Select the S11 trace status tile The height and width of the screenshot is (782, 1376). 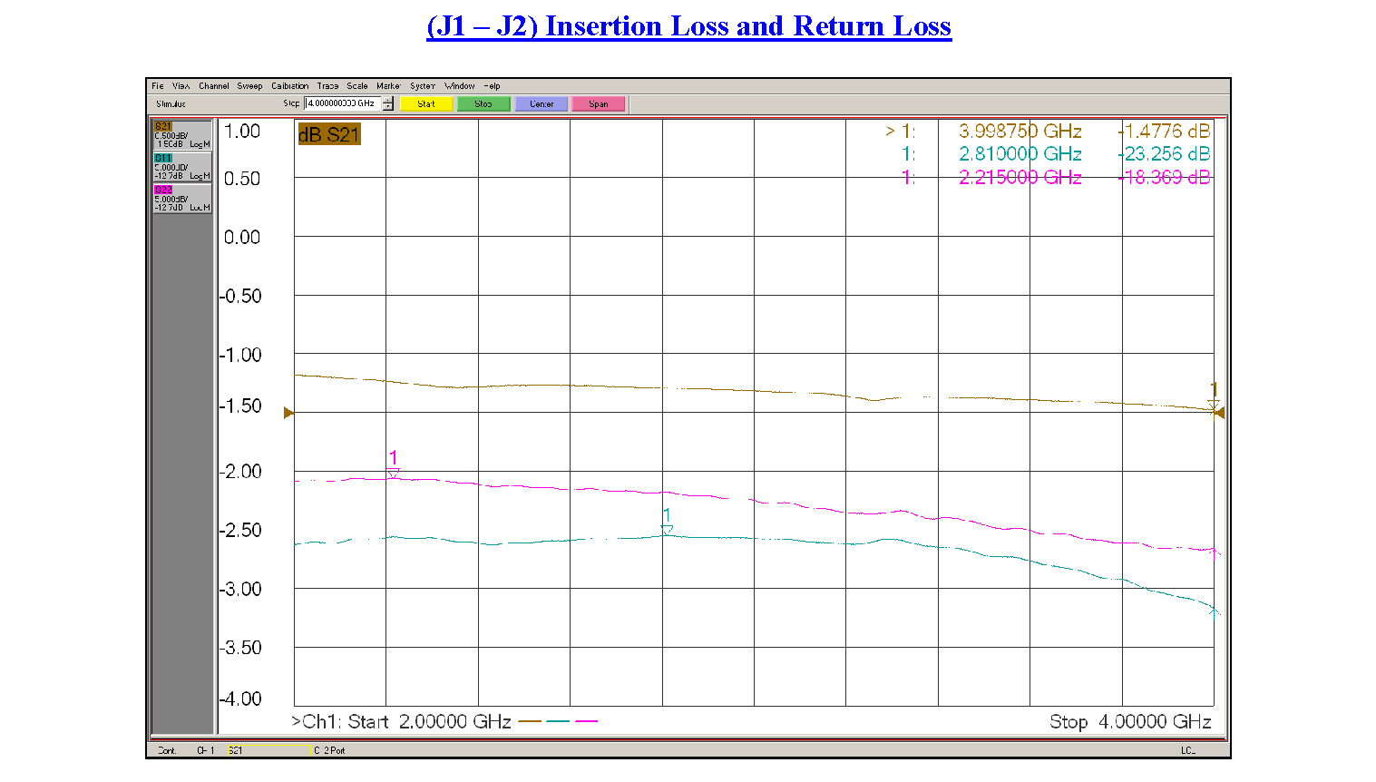point(181,167)
